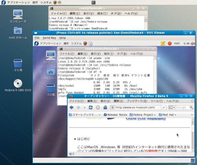Screen dimensions: 197x165
Task: Open the Virt Viewer Help menu
Action: coord(62,38)
